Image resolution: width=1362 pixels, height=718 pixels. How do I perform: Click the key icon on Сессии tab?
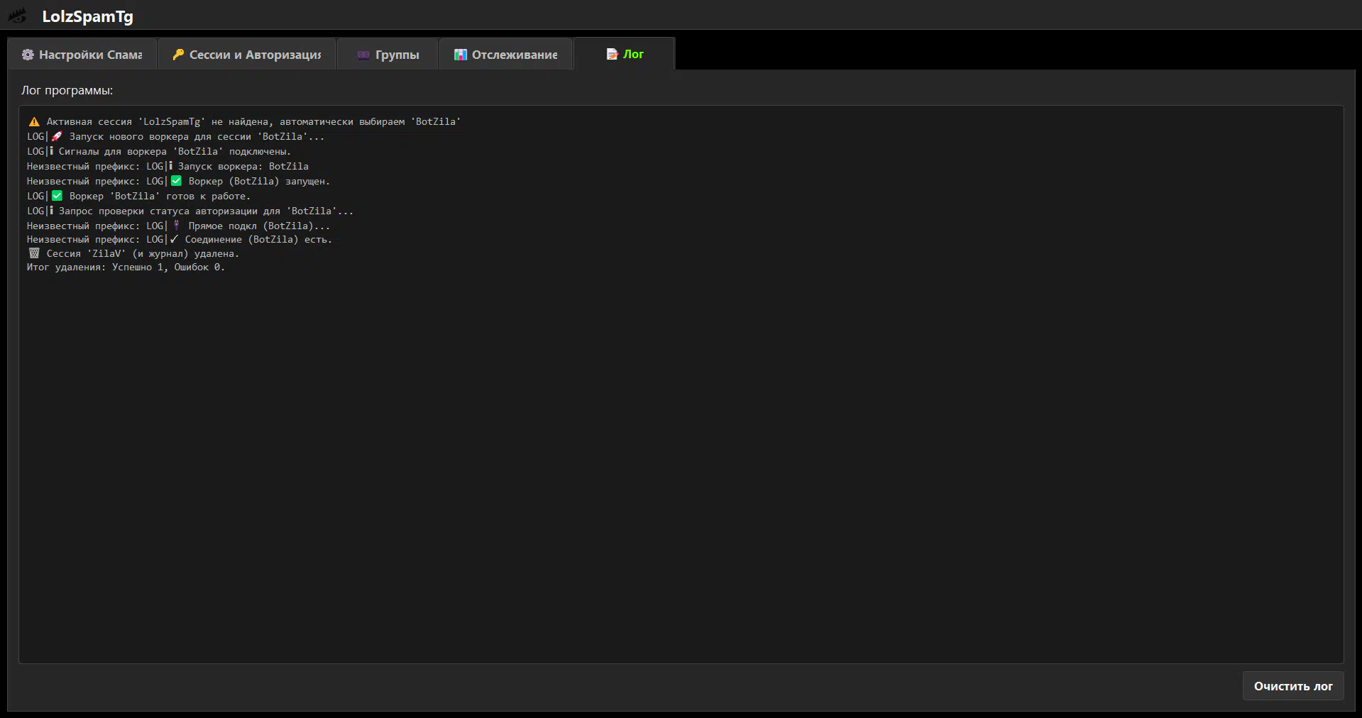pyautogui.click(x=178, y=55)
